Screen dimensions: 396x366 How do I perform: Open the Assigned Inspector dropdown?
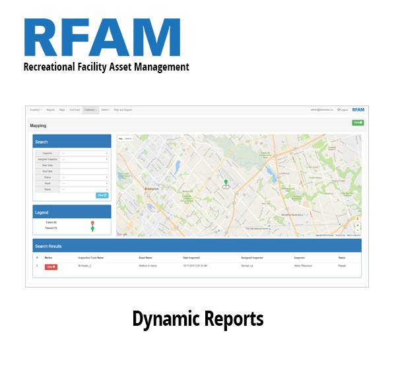click(84, 159)
